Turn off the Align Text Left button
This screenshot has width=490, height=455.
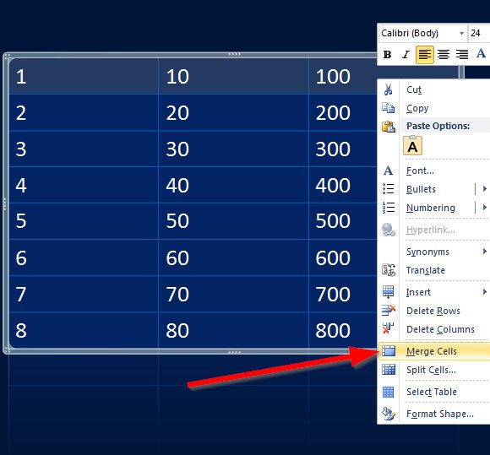click(425, 55)
